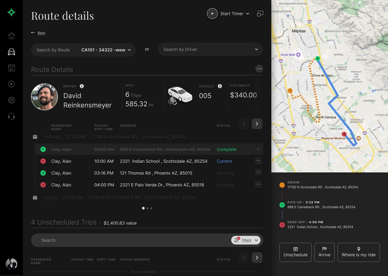Viewport: 388px width, 276px height.
Task: Open Settings from the sidebar
Action: click(x=11, y=100)
